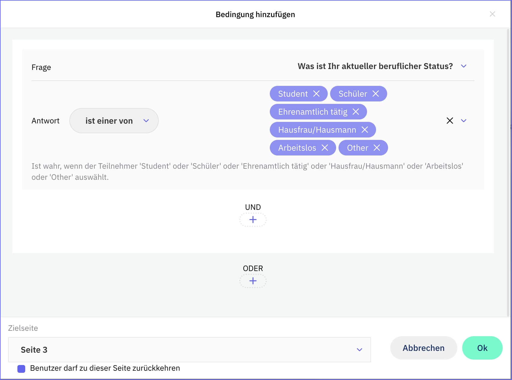Add an UND condition with plus

(253, 220)
